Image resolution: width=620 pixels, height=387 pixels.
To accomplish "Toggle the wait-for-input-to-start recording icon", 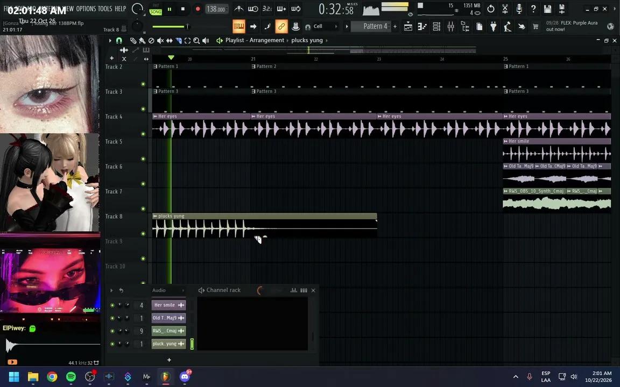I will click(253, 9).
